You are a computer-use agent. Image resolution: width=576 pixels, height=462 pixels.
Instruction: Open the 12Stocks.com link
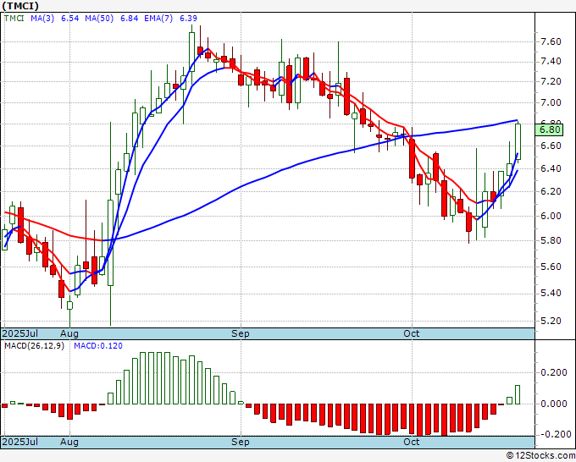pos(540,456)
